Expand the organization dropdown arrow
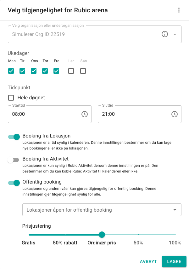 click(x=175, y=34)
